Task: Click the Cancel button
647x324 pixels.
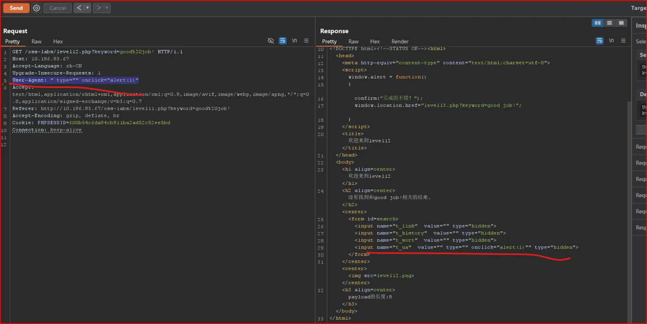Action: click(x=58, y=8)
